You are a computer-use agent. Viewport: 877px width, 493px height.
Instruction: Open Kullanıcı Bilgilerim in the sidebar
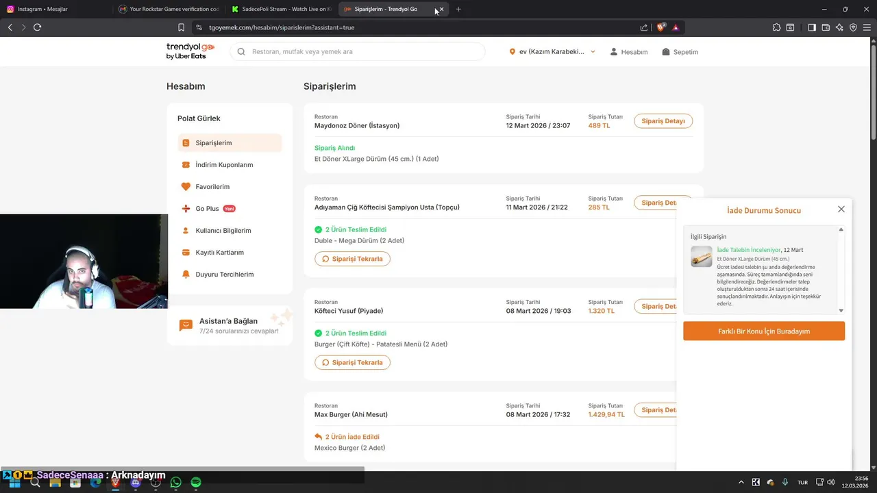point(230,231)
